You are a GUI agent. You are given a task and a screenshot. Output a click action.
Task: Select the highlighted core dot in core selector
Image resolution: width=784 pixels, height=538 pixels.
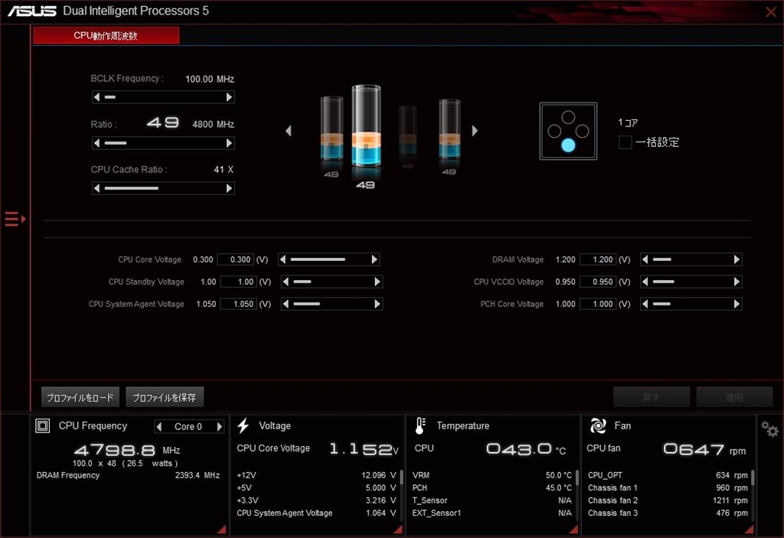568,143
